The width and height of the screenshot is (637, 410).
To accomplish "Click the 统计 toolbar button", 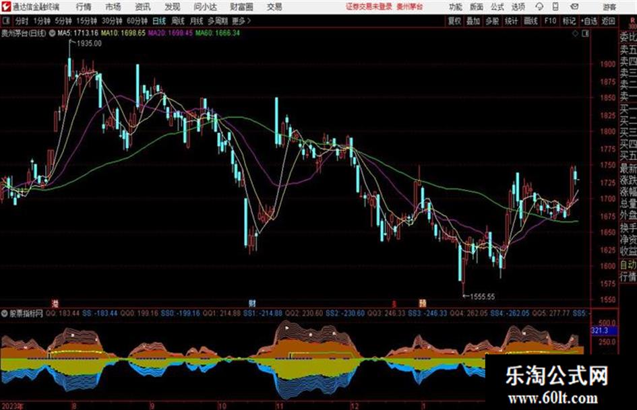I will click(511, 21).
